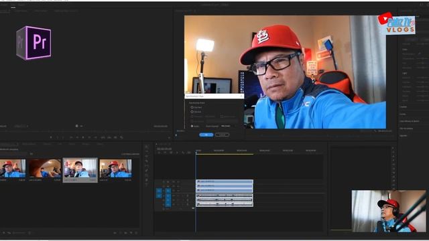Viewport: 429px width, 241px height.
Task: Open History tab
Action: tap(99, 144)
